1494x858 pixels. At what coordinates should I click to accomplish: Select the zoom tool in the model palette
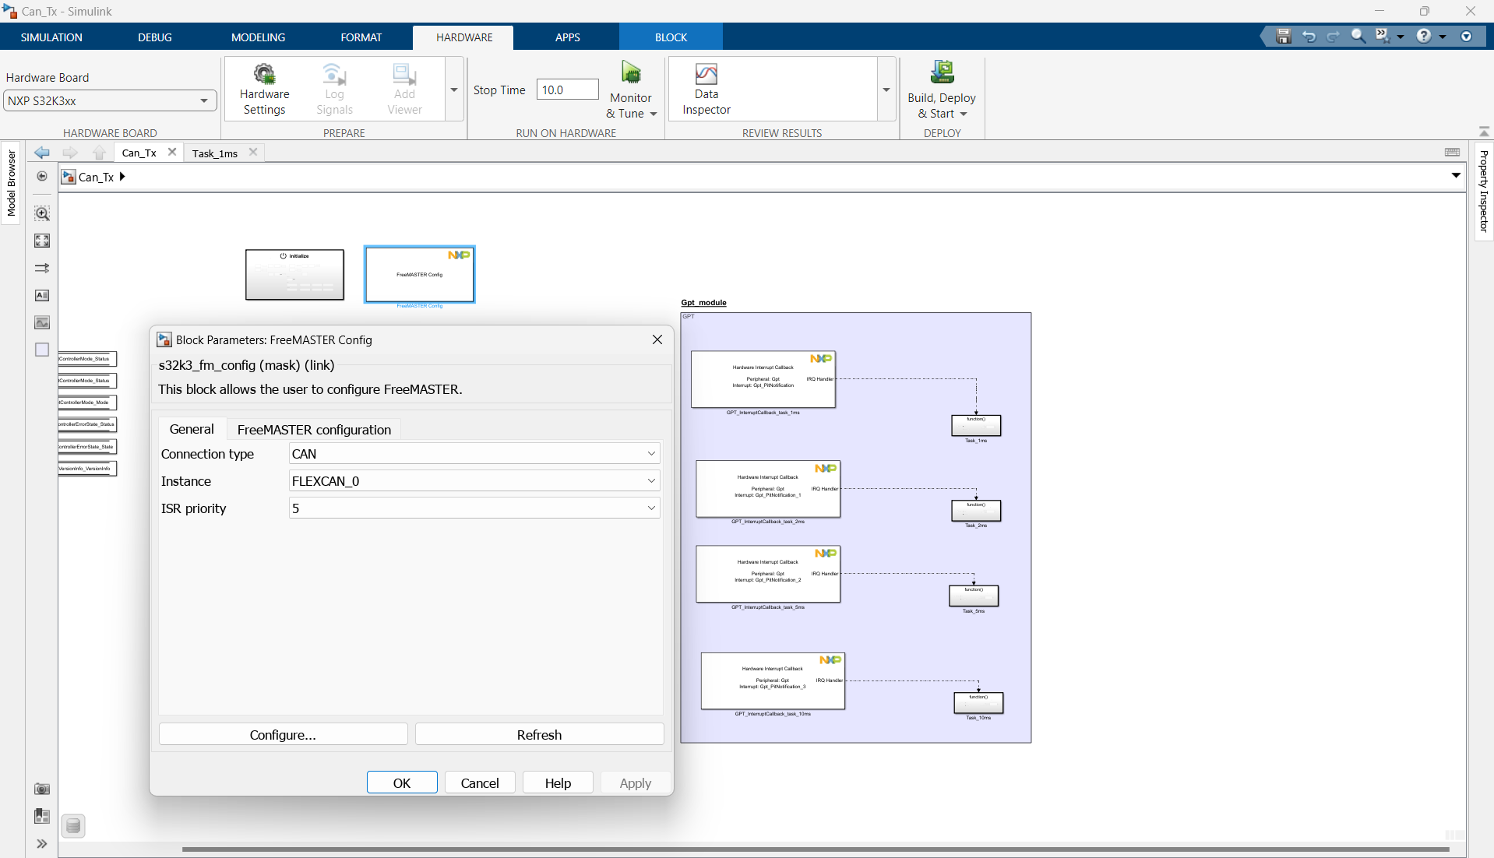pyautogui.click(x=41, y=213)
